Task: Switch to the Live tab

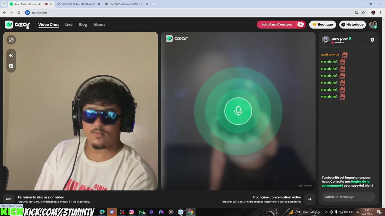Action: pos(69,25)
